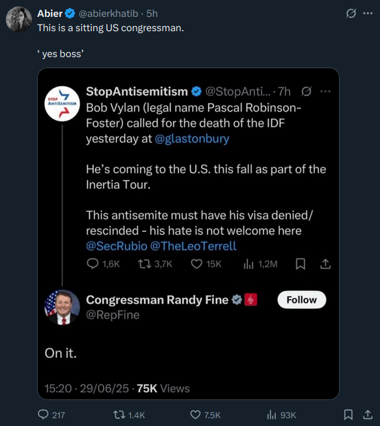The image size is (380, 426).
Task: Open Randy Fine's profile photo
Action: (x=62, y=307)
